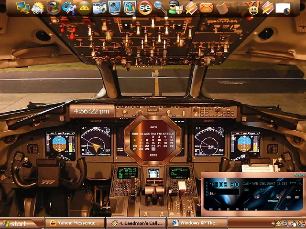
Task: Open the Windows Start menu
Action: (14, 223)
